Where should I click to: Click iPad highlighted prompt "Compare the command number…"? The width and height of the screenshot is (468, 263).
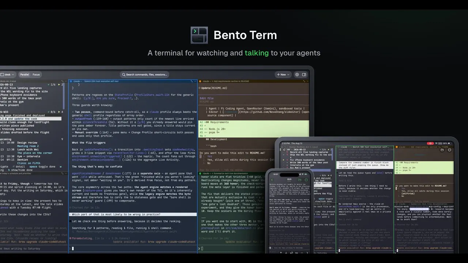click(x=365, y=165)
